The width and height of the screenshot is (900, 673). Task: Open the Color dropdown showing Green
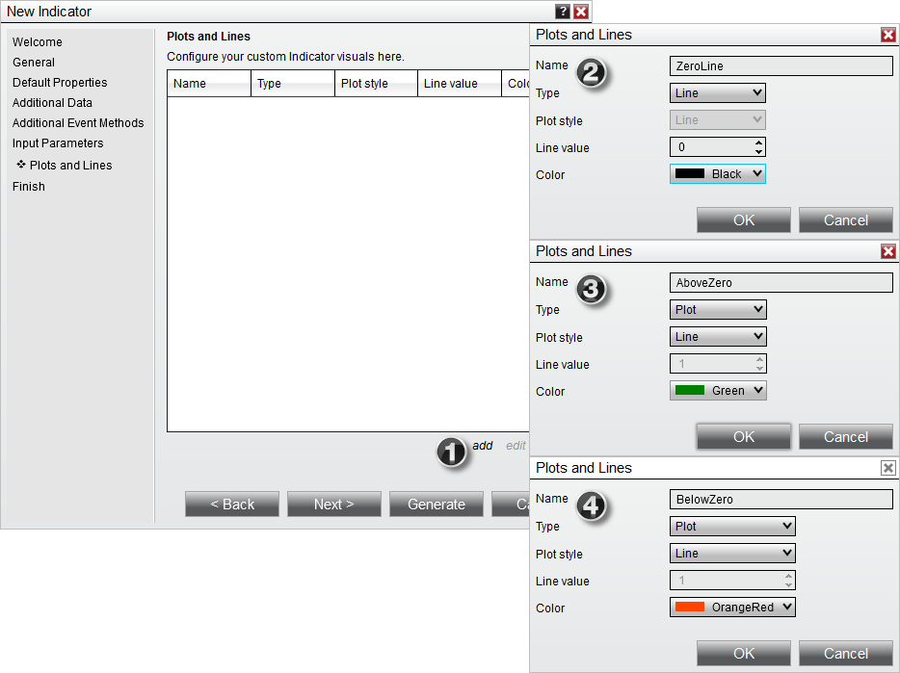(x=717, y=391)
